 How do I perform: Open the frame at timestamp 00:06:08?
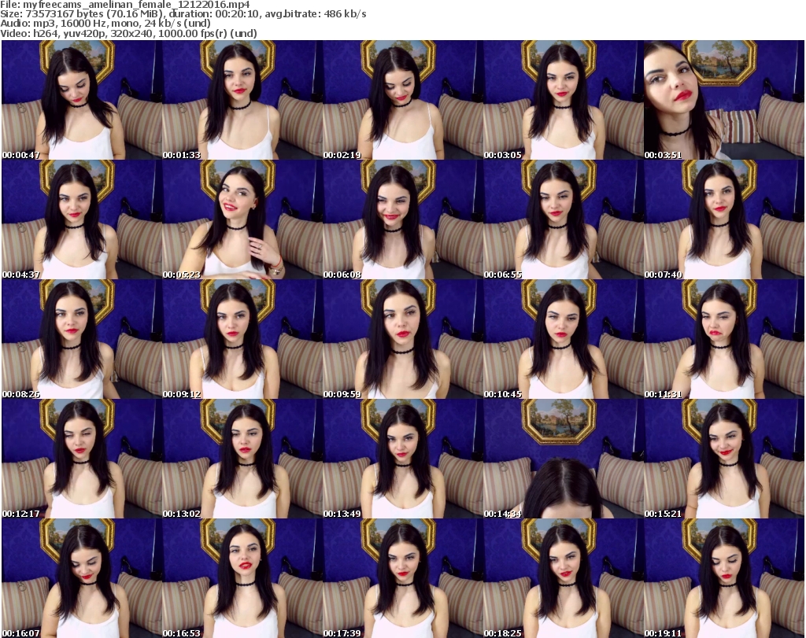tap(402, 219)
